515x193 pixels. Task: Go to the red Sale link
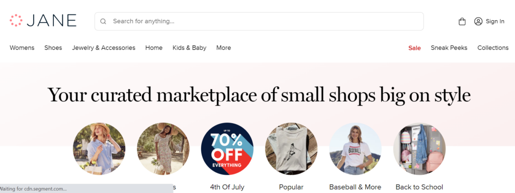click(x=414, y=48)
